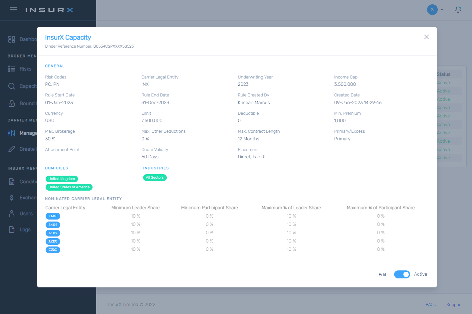This screenshot has height=314, width=472.
Task: Click the All Sectors industry tag
Action: click(x=155, y=178)
